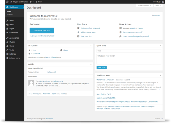This screenshot has height=124, width=171.
Task: Click the WordPress logo in admin bar
Action: [7, 2]
